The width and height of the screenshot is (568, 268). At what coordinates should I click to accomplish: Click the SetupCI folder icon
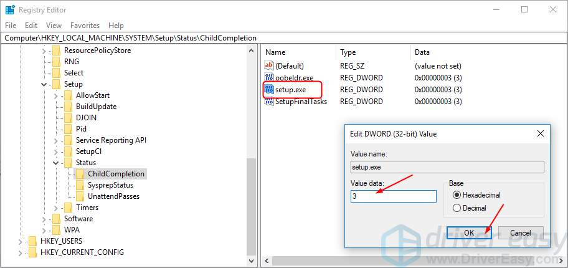(x=68, y=151)
